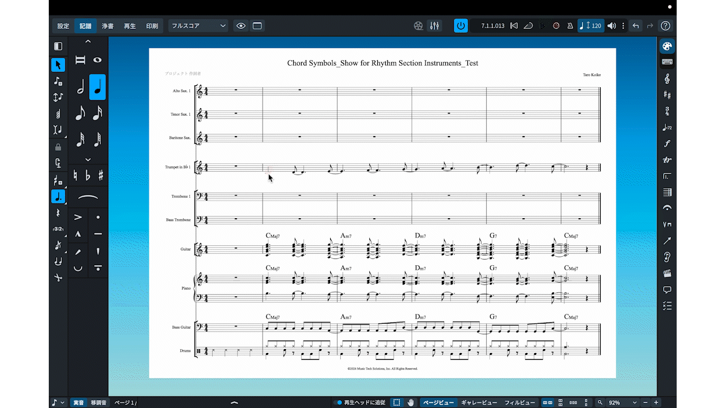Expand the bottom panel chevron
This screenshot has width=726, height=408.
point(234,402)
